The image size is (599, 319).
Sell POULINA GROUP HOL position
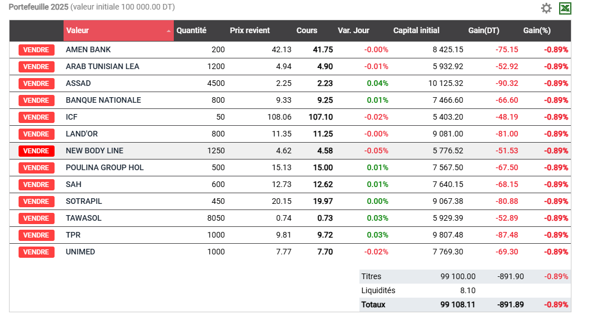(x=37, y=167)
